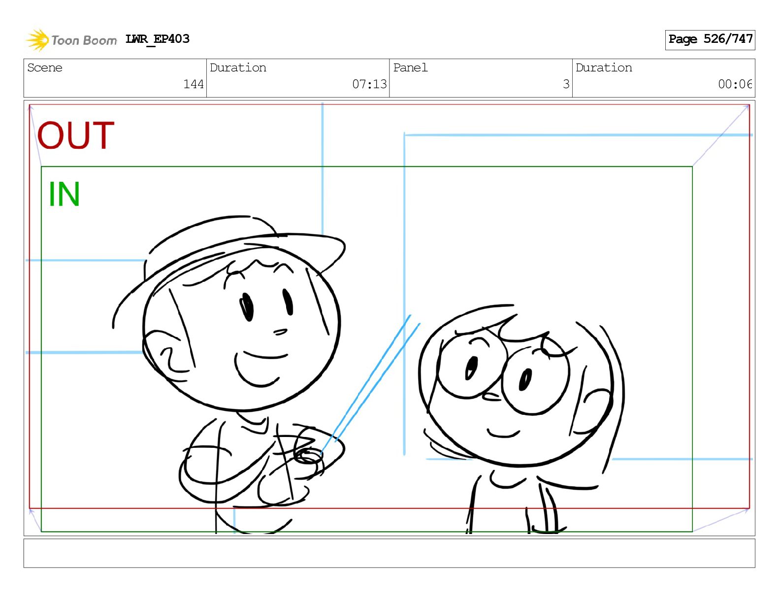The height and width of the screenshot is (603, 780).
Task: Click the Scene label
Action: coord(45,67)
